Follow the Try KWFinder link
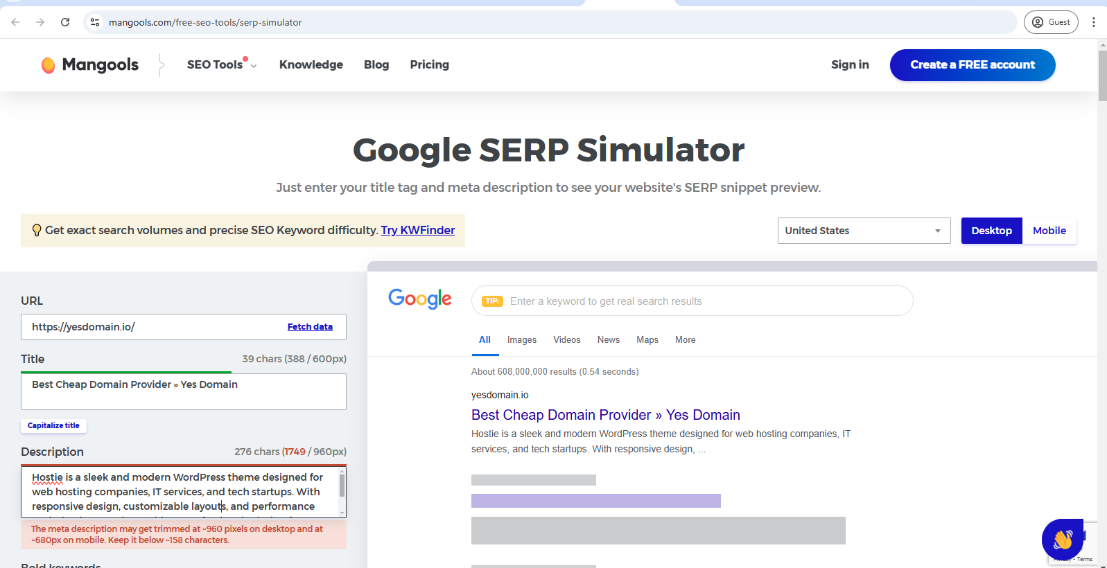 tap(418, 230)
